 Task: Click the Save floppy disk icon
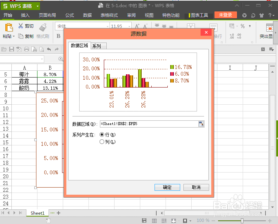(x=11, y=49)
